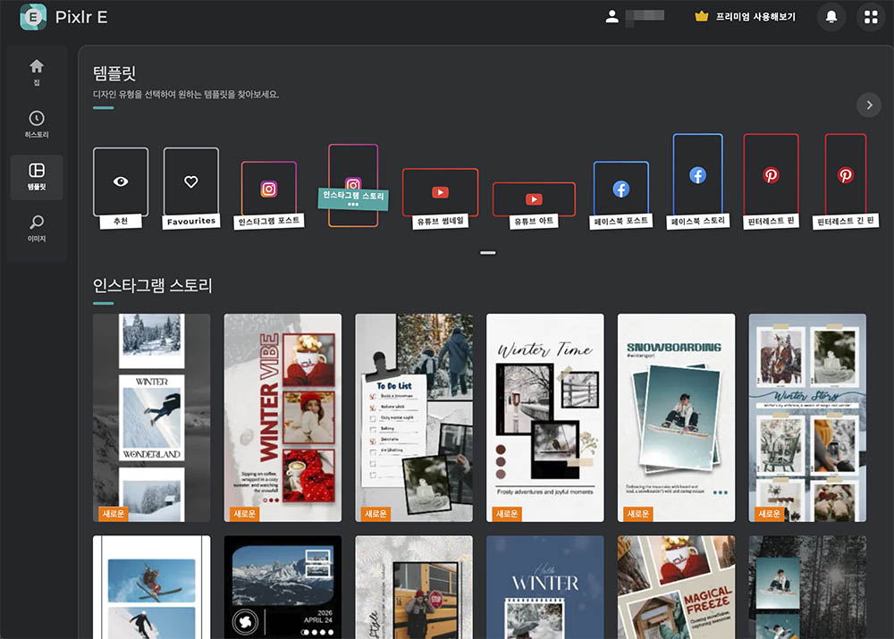Click the 인스타그램 스토리 section heading
The height and width of the screenshot is (639, 894).
(x=152, y=285)
